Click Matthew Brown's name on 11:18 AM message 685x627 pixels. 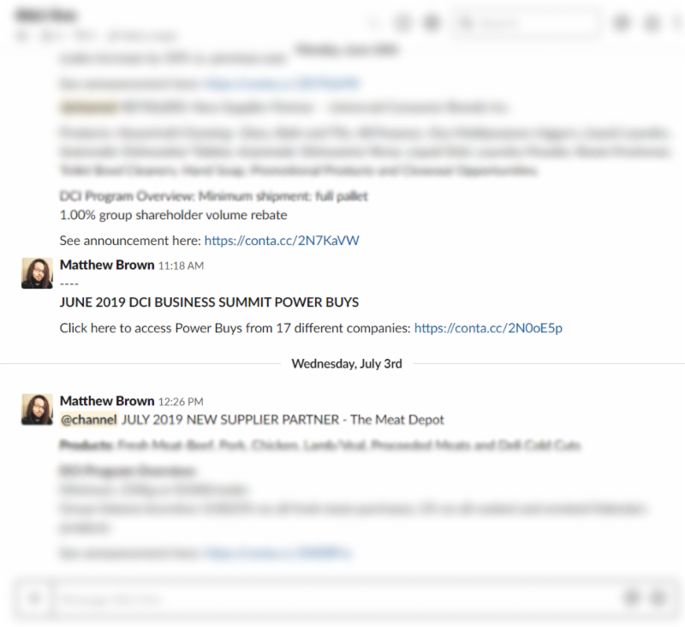click(107, 266)
